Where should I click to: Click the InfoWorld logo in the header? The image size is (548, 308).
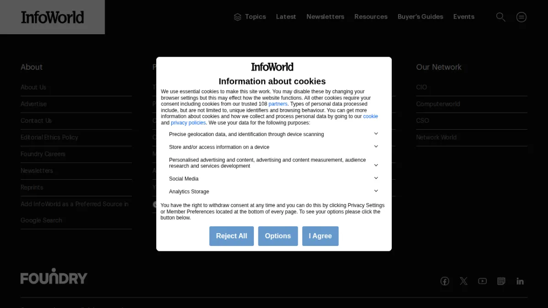coord(53,17)
